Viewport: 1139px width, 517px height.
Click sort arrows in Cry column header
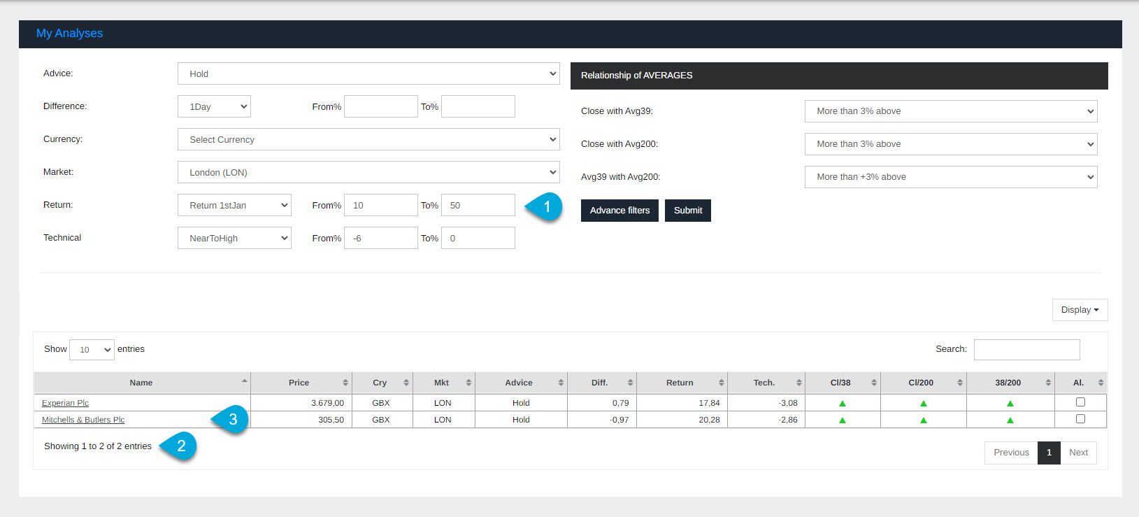[406, 383]
